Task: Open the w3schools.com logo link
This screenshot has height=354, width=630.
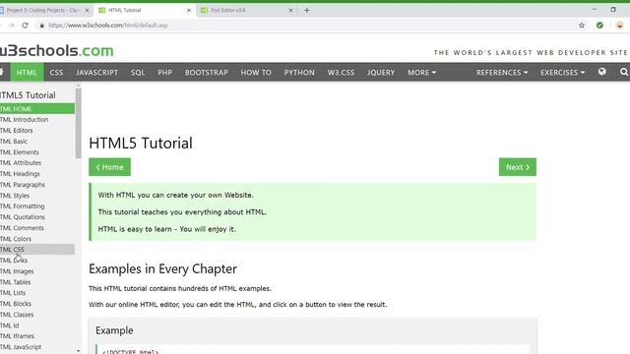Action: 57,50
